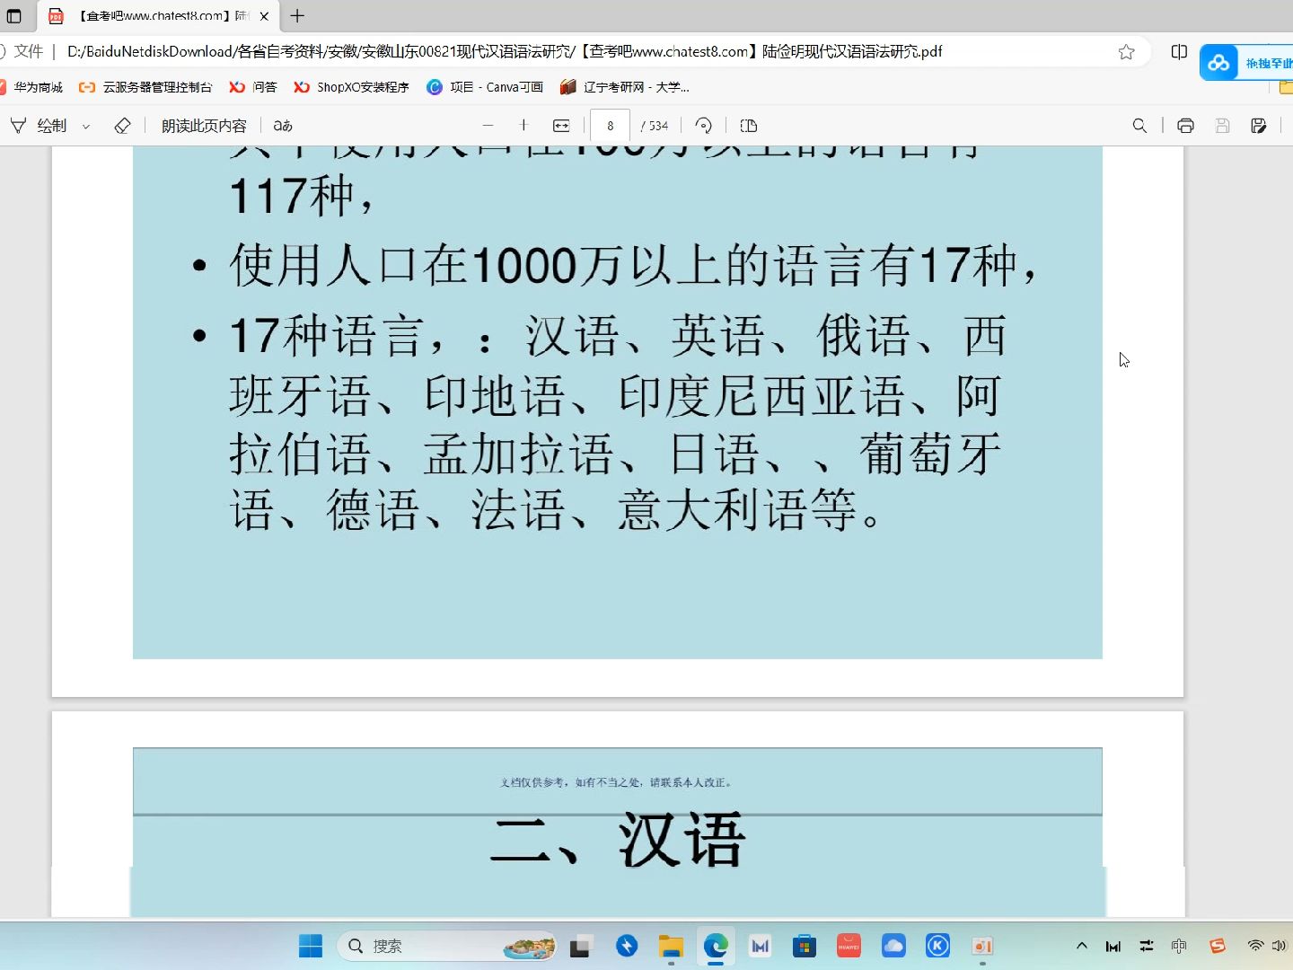Open ShopXO安装程序 bookmark
The width and height of the screenshot is (1293, 970).
click(x=351, y=87)
